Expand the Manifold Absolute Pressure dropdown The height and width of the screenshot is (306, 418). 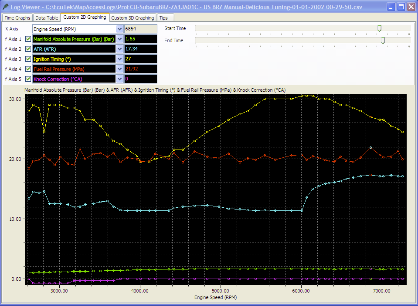click(x=120, y=39)
